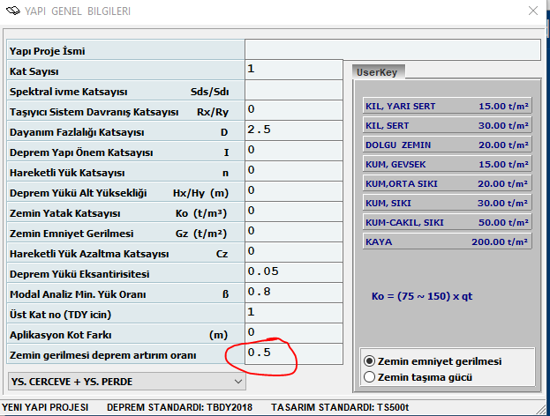Open the YS. CERCEVE + YS. PERDE dropdown
Screen dimensions: 550x416
(126, 381)
